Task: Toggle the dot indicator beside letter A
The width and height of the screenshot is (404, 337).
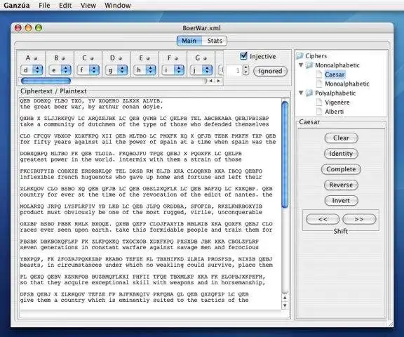Action: click(x=36, y=58)
